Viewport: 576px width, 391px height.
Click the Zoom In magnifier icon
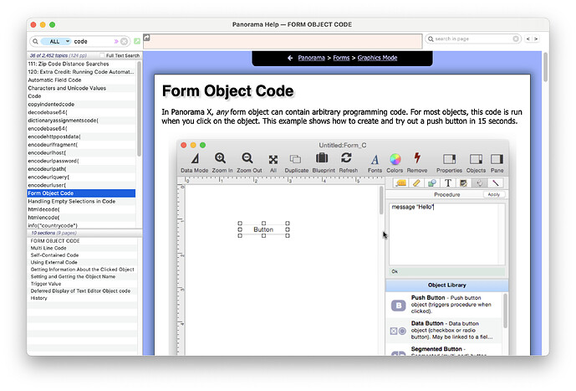pyautogui.click(x=221, y=158)
